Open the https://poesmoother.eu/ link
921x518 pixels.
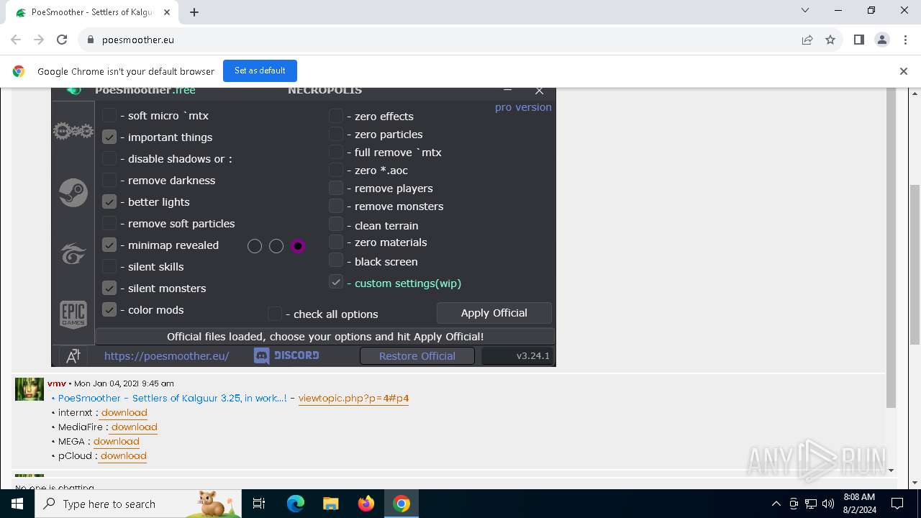[x=167, y=355]
